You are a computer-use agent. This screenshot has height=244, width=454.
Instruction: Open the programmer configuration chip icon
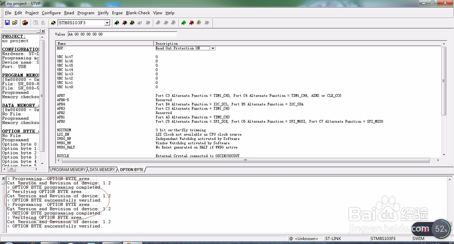pyautogui.click(x=25, y=23)
